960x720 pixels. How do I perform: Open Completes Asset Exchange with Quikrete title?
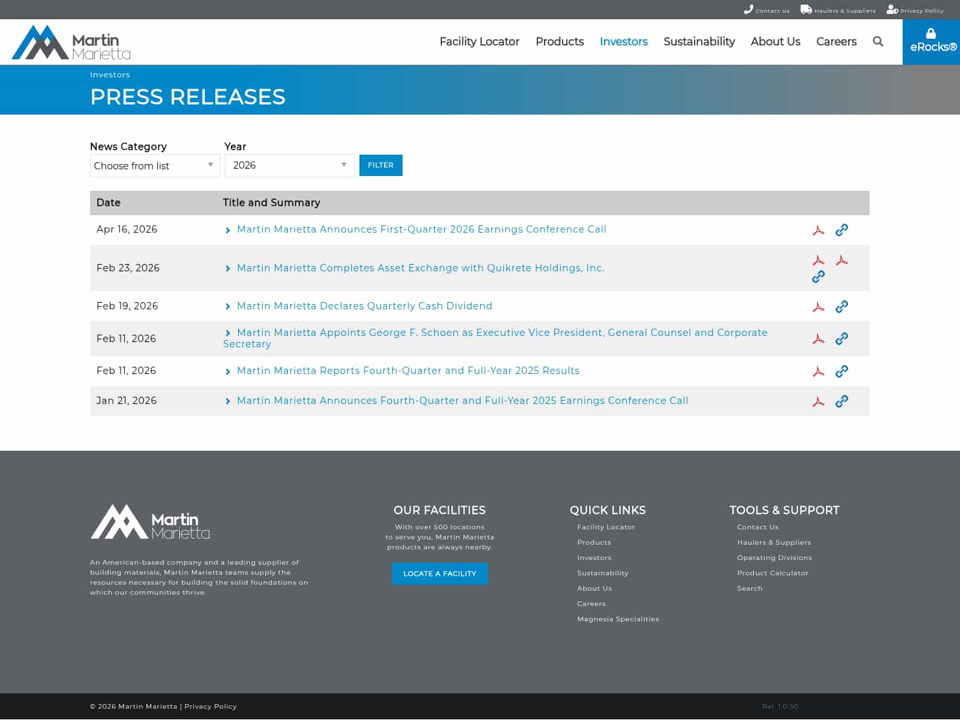point(421,268)
